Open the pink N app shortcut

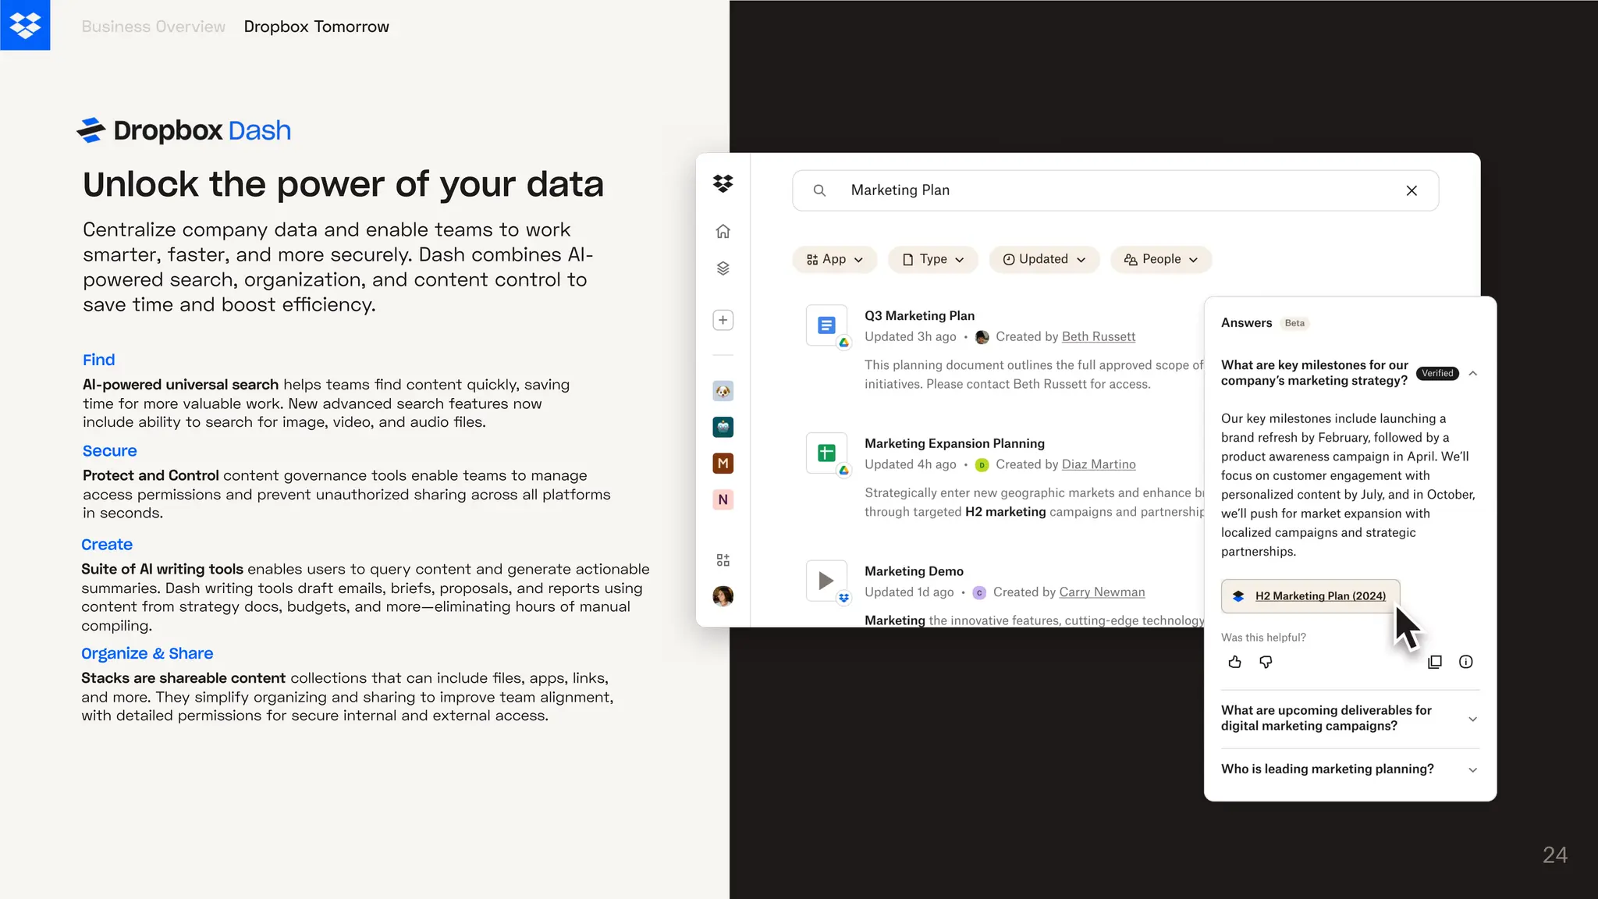723,499
